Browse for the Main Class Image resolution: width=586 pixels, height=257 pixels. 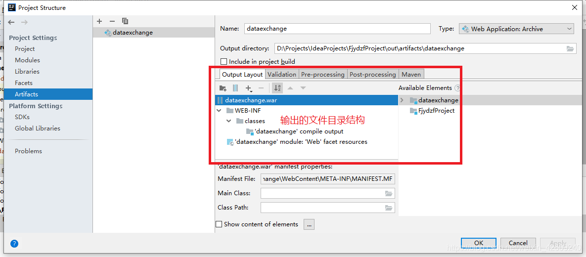click(x=389, y=194)
